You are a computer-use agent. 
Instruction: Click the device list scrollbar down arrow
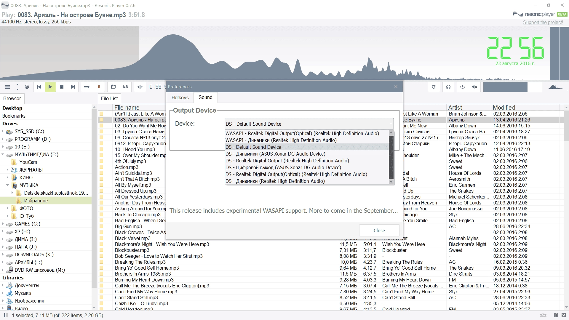tap(391, 182)
